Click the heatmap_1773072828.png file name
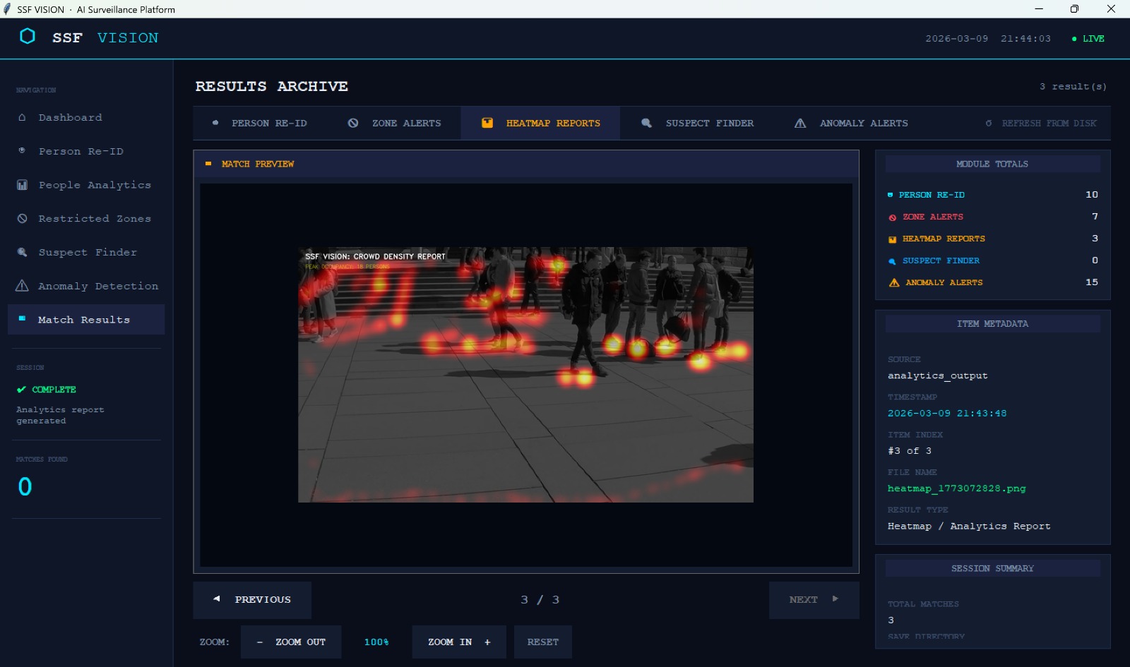The image size is (1130, 667). (x=956, y=488)
